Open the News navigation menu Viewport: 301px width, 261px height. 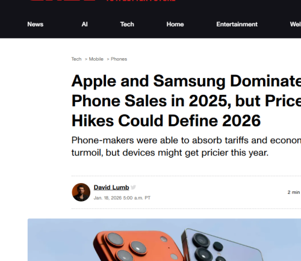point(36,24)
